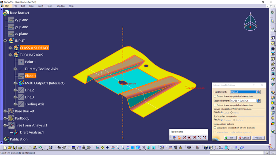Select the Curve result radio button
The image size is (276, 155).
221,113
